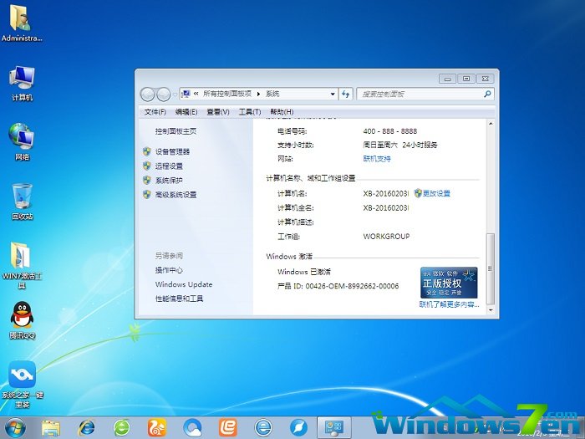Open the blue swirl browser taskbar icon
Image resolution: width=585 pixels, height=439 pixels.
coord(299,428)
